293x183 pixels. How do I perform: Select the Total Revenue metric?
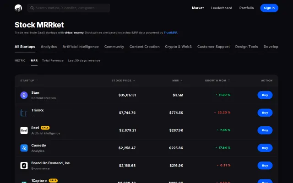click(x=53, y=61)
